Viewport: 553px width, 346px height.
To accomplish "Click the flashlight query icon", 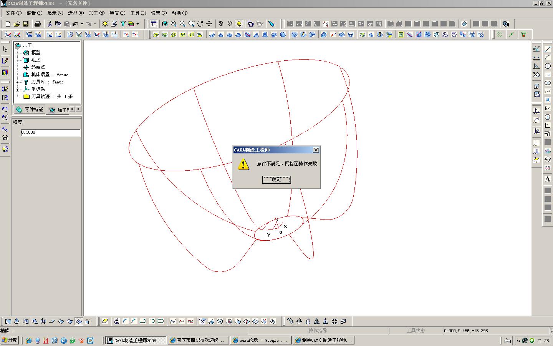I will tap(272, 24).
